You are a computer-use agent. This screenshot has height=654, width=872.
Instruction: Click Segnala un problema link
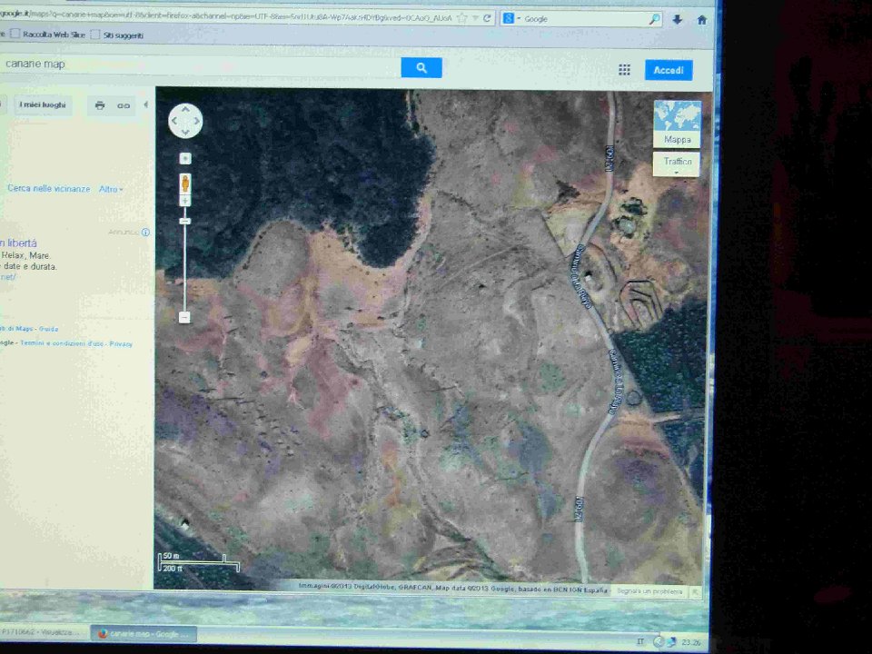pos(649,591)
